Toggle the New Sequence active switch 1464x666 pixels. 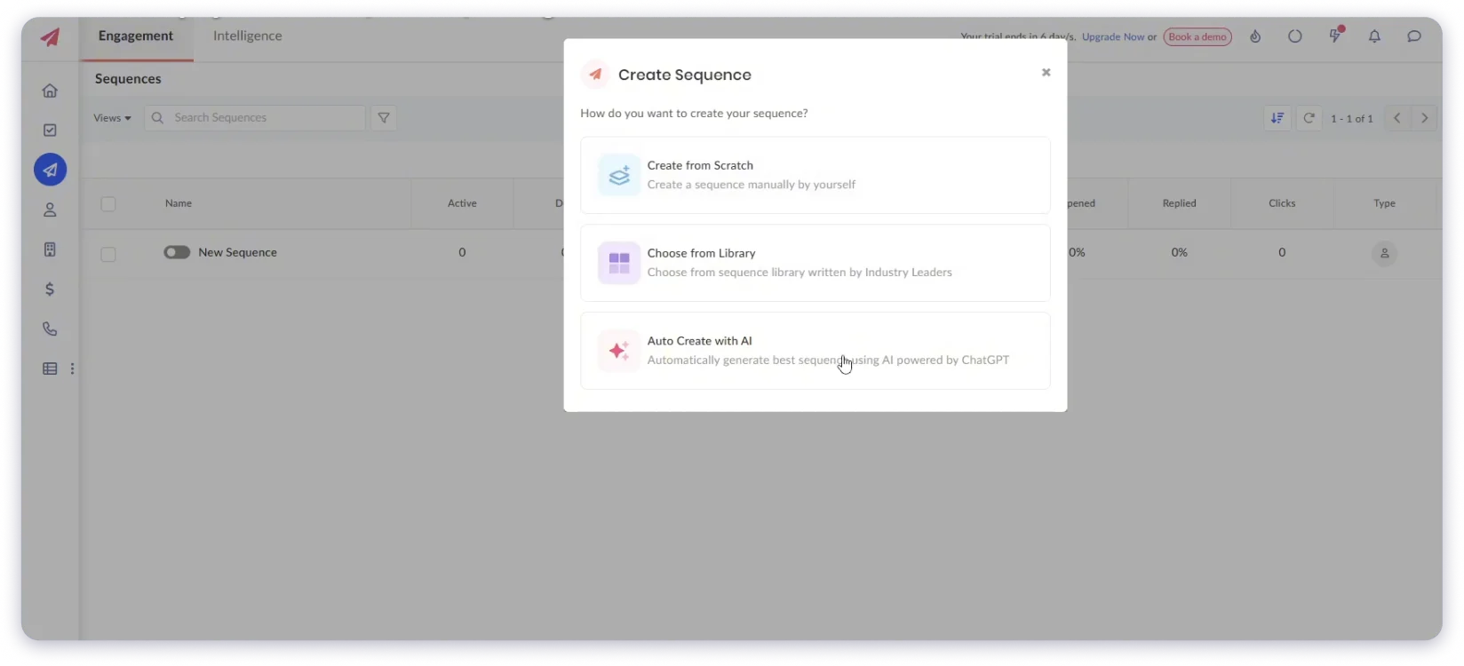coord(177,253)
